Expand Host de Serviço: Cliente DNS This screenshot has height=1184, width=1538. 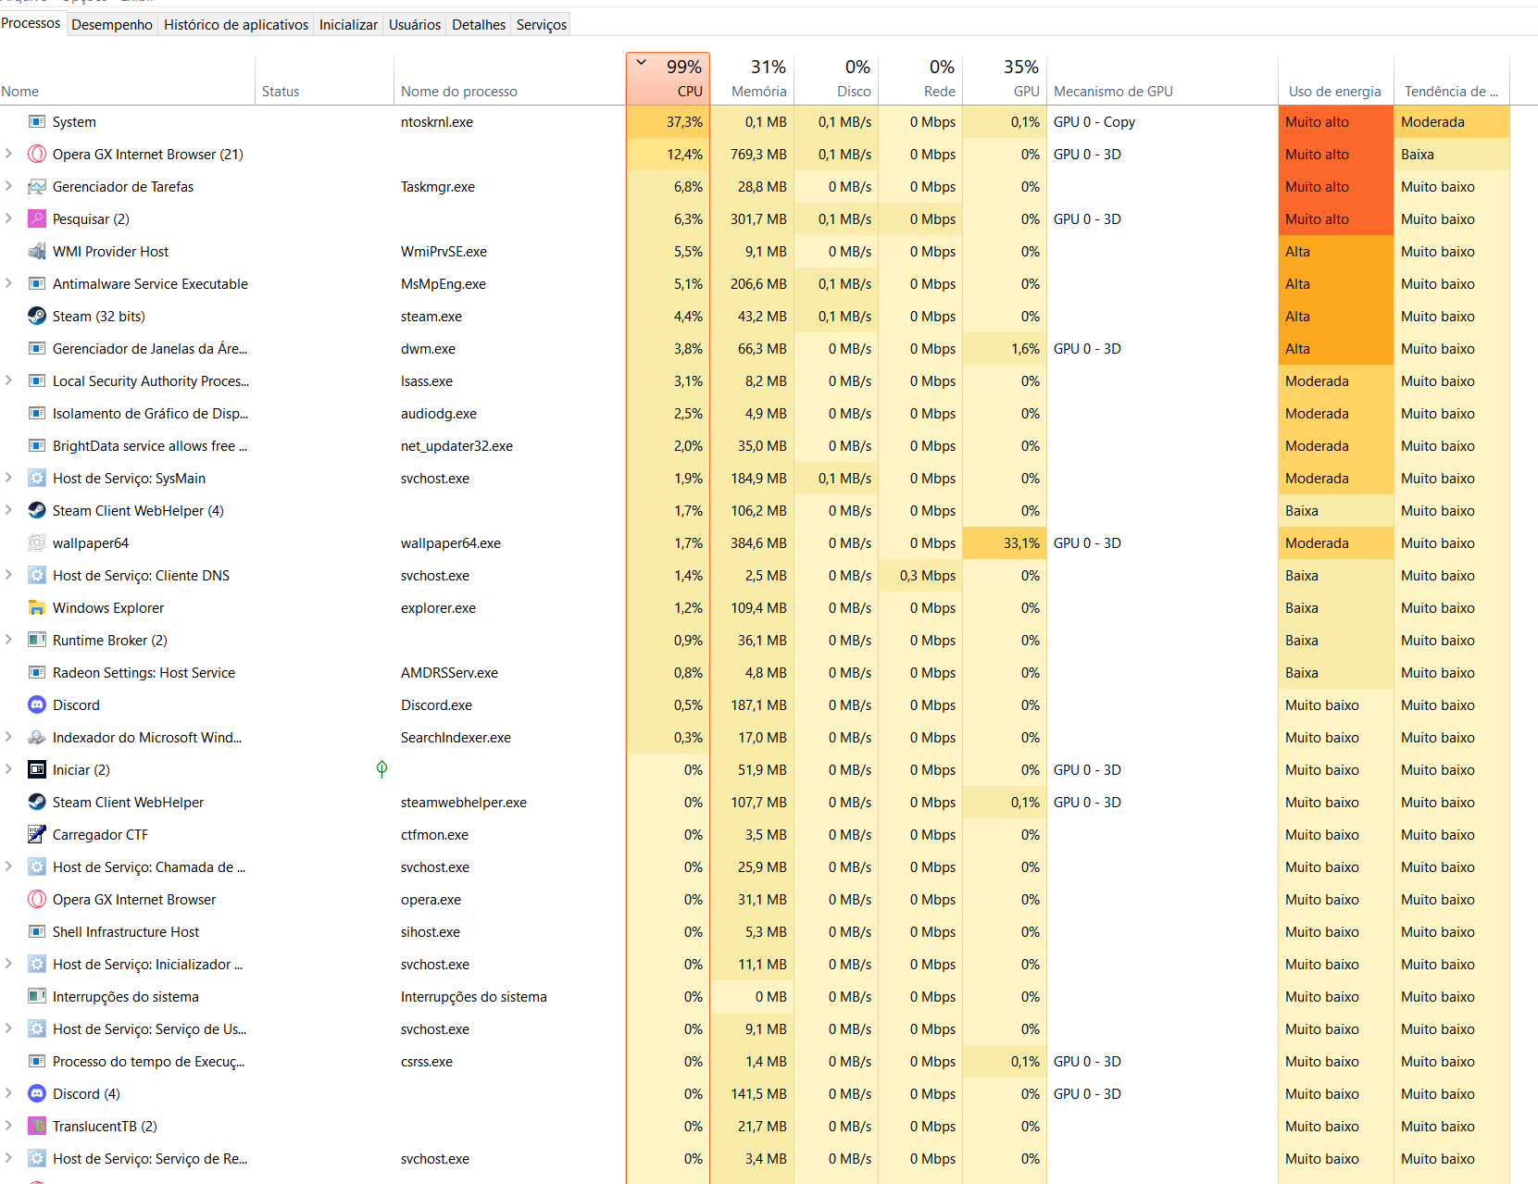point(9,575)
